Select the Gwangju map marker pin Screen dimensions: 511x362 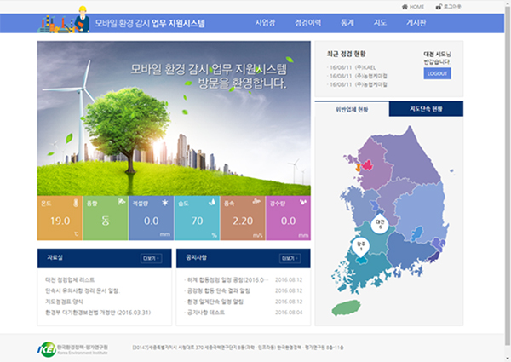pos(361,248)
